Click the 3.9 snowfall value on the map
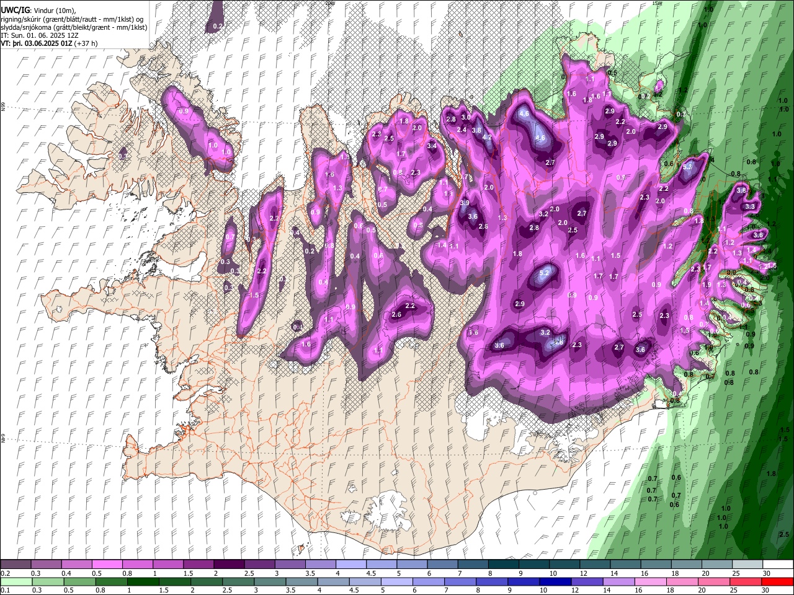 pos(465,203)
